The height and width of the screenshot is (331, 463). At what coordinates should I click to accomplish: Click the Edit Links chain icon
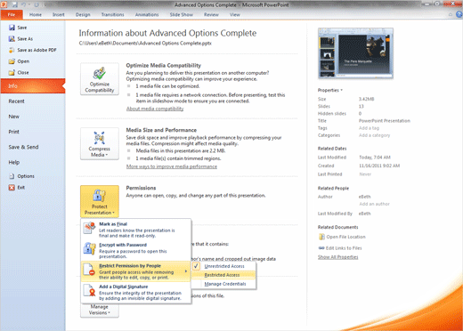[x=321, y=248]
